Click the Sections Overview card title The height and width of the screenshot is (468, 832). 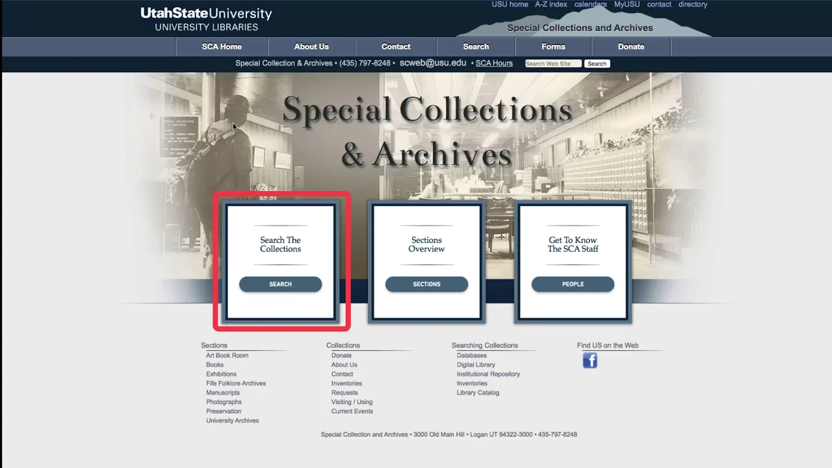426,244
